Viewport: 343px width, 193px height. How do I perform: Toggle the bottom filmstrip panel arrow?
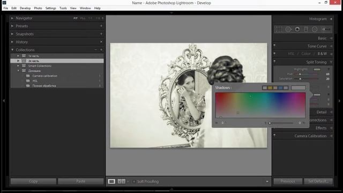(171, 189)
